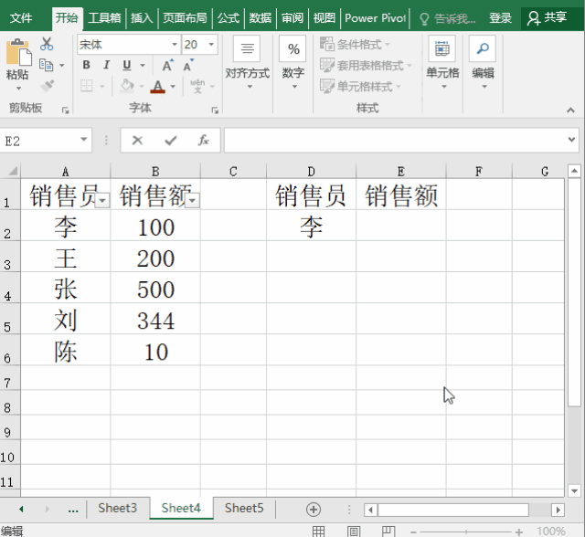Add a new sheet with plus icon

tap(314, 510)
